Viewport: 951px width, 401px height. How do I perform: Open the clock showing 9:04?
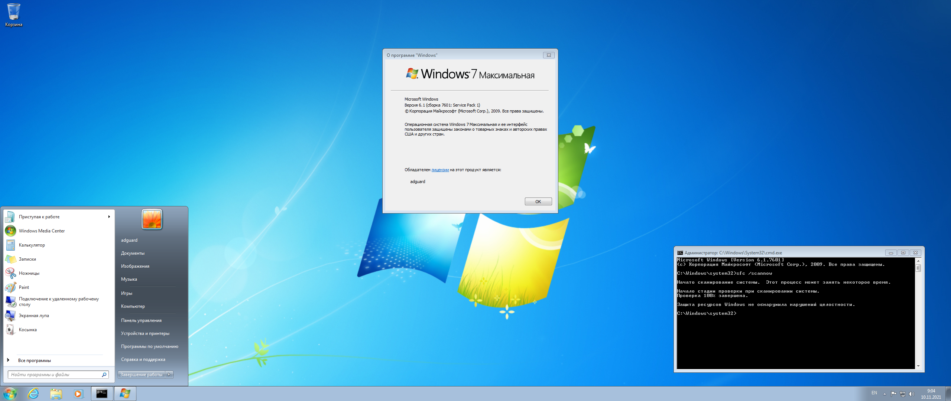coord(931,394)
